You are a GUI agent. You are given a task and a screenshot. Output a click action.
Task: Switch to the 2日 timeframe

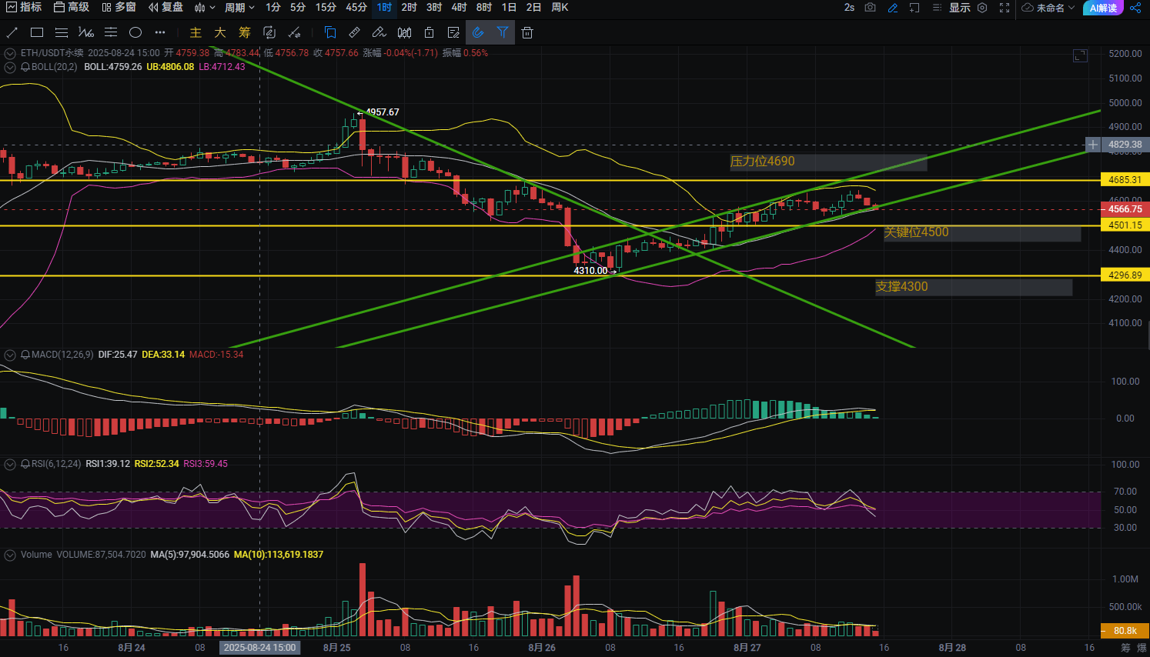click(x=533, y=7)
